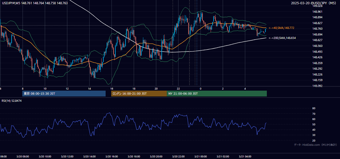Select the 200 SMA label showing 148.654

pos(282,38)
